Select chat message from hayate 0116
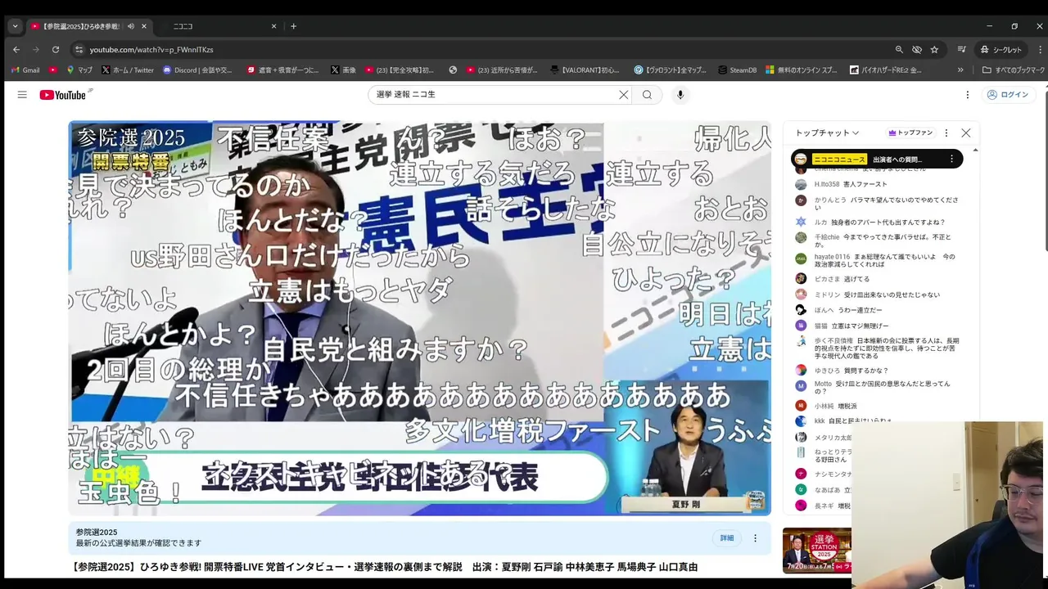 [880, 260]
